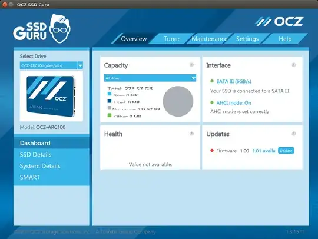Click the gray window button beside close
This screenshot has width=318, height=239.
tap(11, 5)
